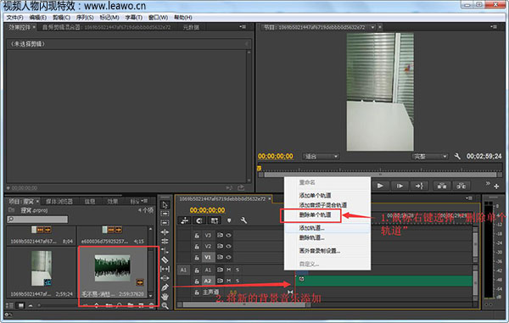The width and height of the screenshot is (509, 323).
Task: Switch the Project panel to list view
Action: (x=9, y=305)
